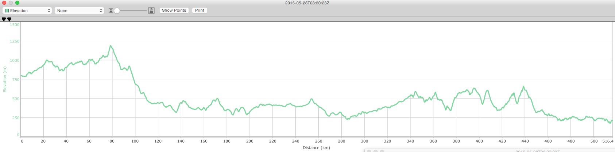Click the small portrait zoom-out icon
The width and height of the screenshot is (615, 152).
111,11
